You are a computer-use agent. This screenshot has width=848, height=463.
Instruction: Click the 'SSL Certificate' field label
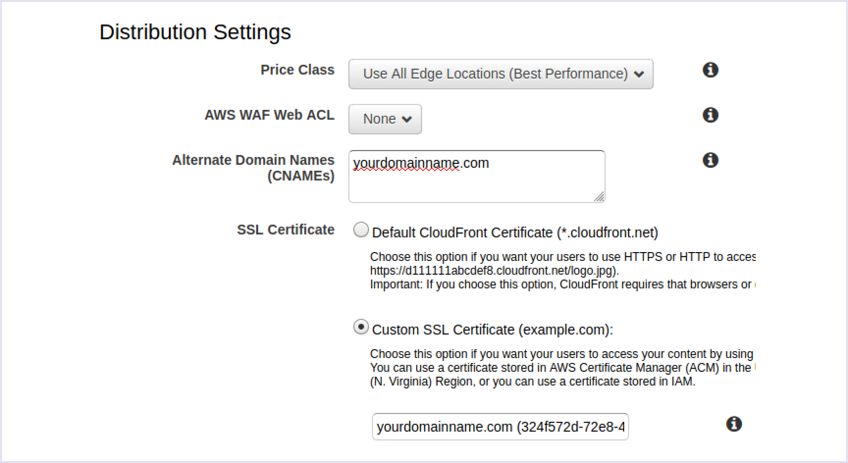[285, 230]
